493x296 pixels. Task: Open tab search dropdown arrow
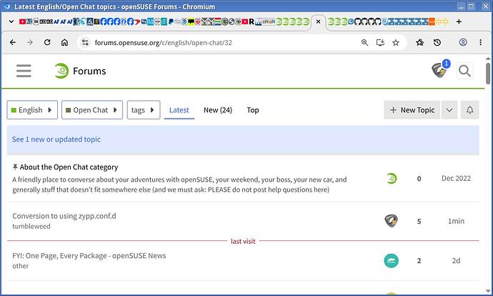point(11,21)
